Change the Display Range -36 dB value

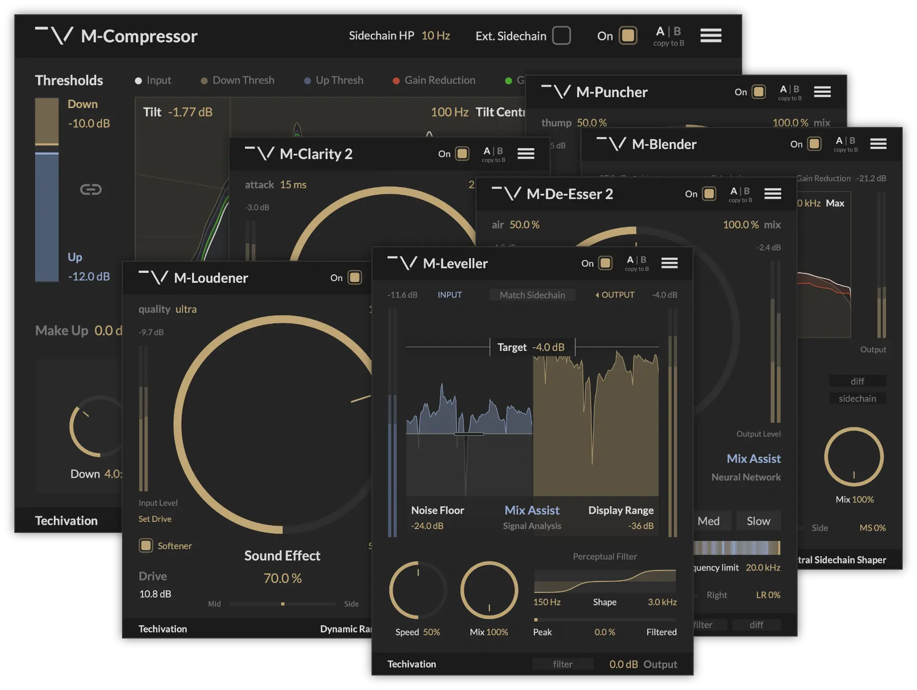[641, 526]
